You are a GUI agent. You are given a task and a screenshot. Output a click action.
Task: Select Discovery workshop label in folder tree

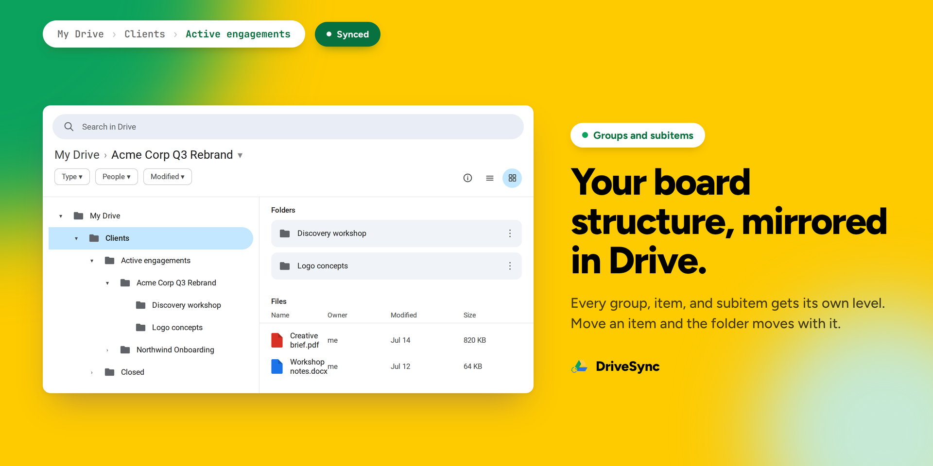click(x=187, y=305)
